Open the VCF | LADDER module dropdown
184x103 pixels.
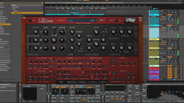[92, 55]
